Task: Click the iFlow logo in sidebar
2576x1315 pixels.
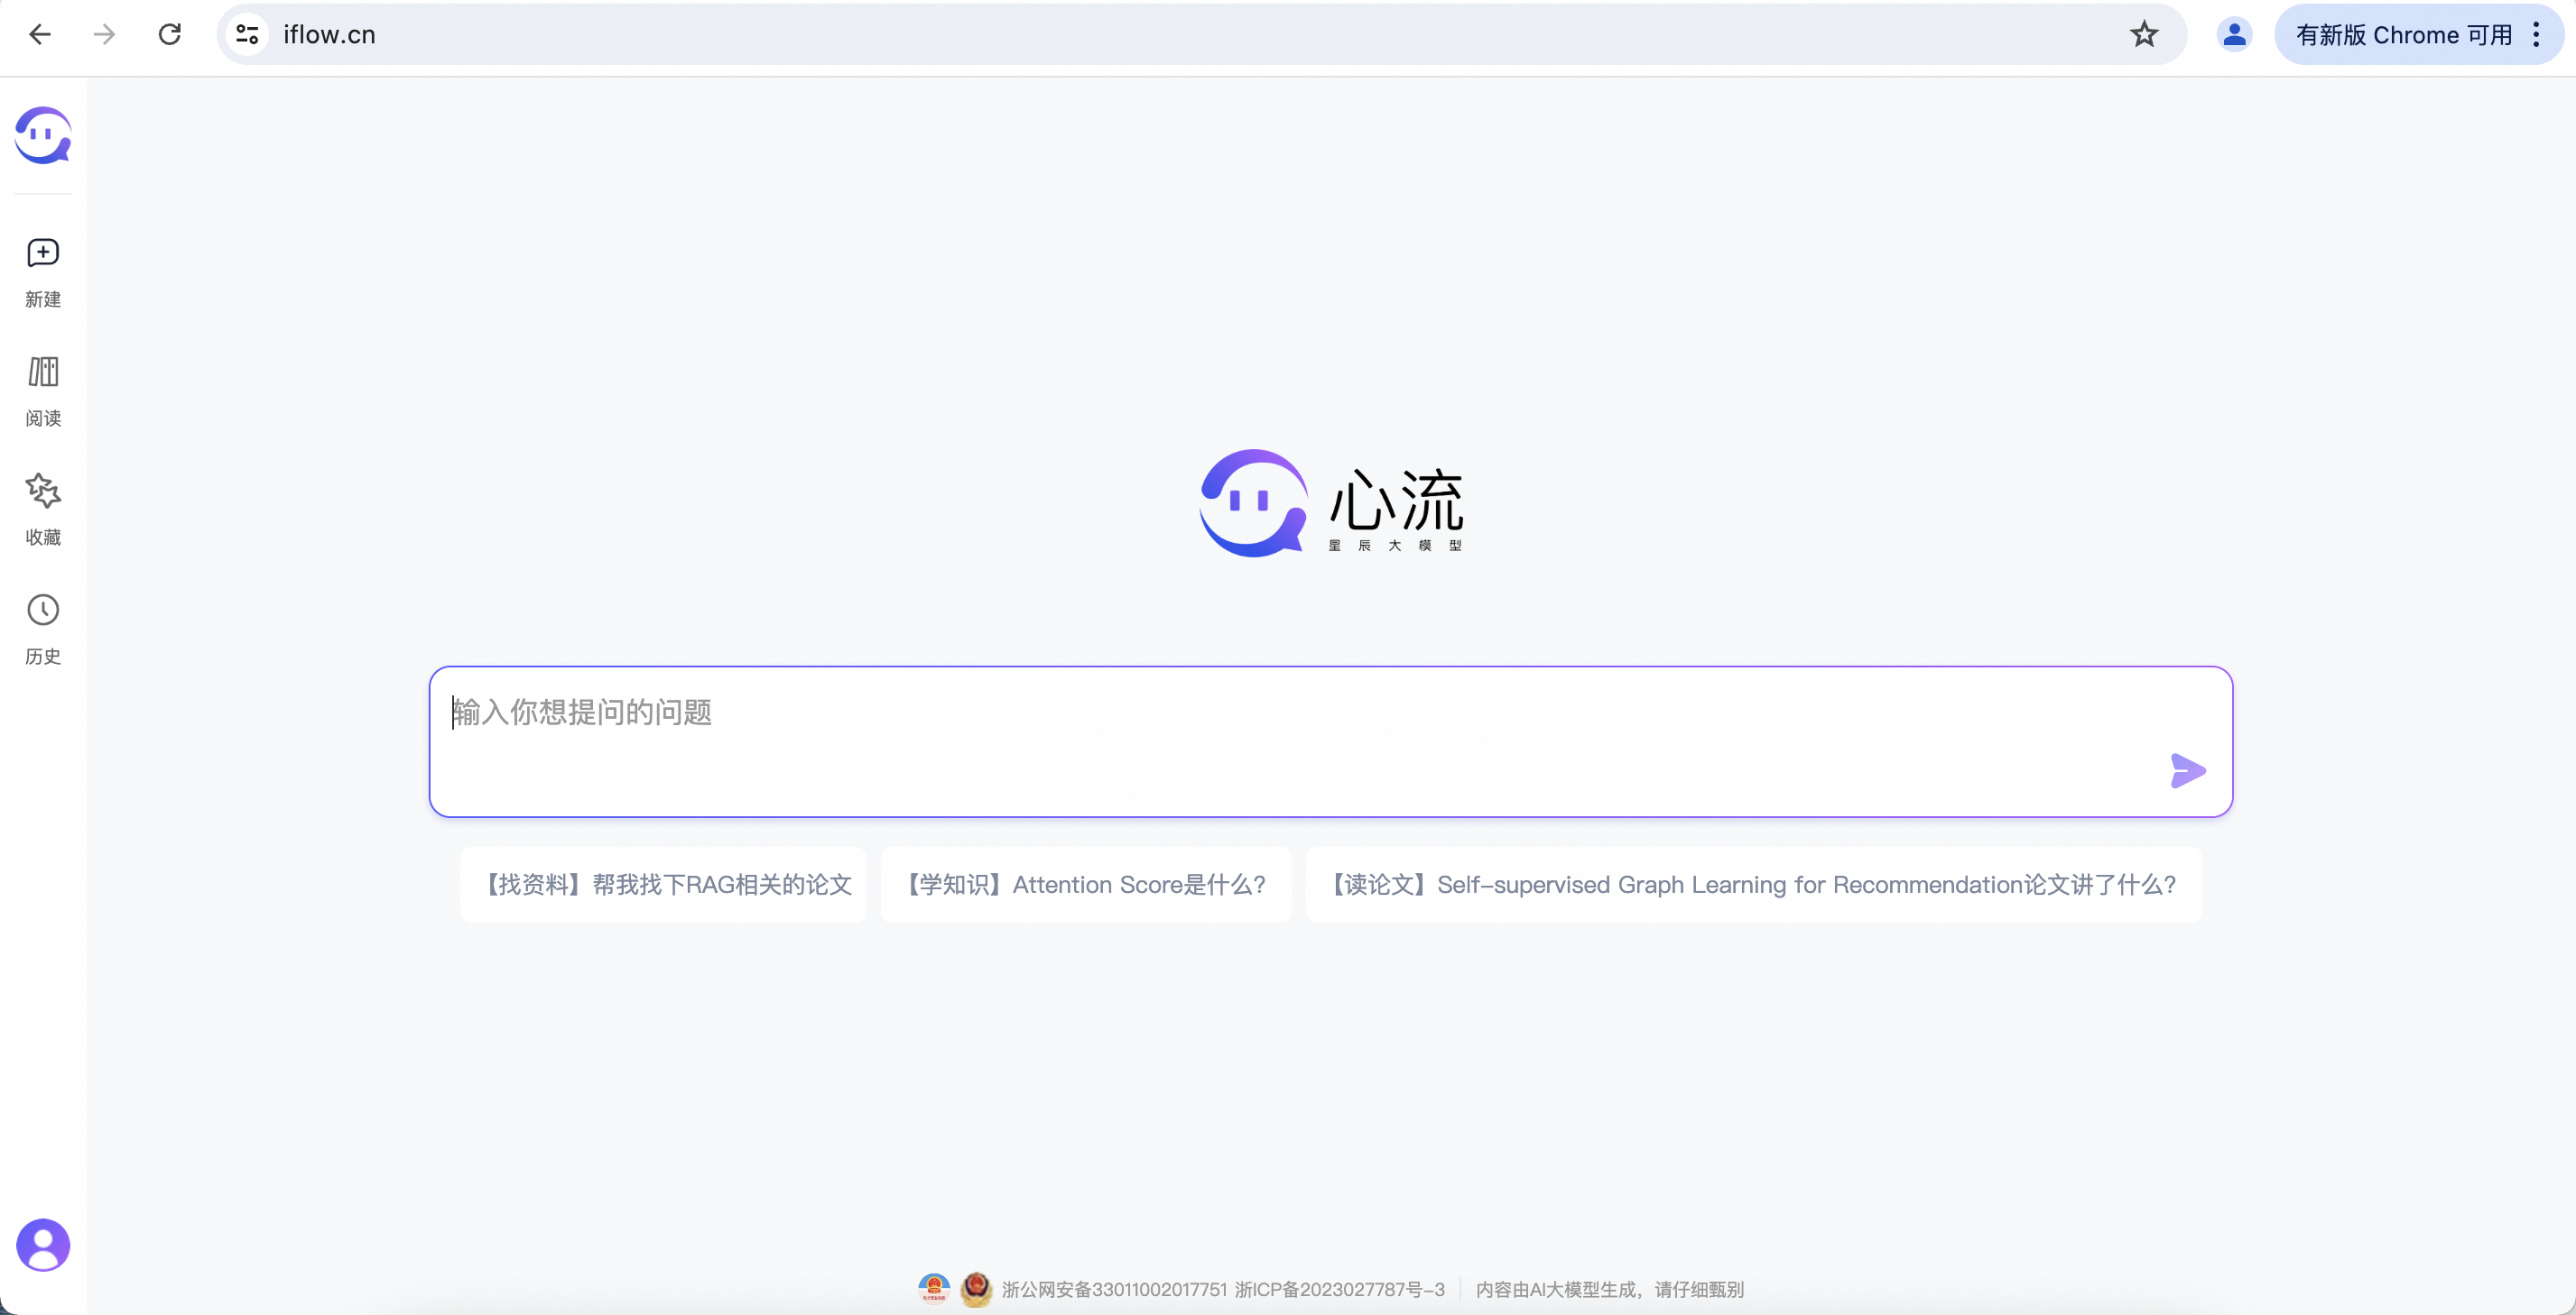Action: point(43,135)
